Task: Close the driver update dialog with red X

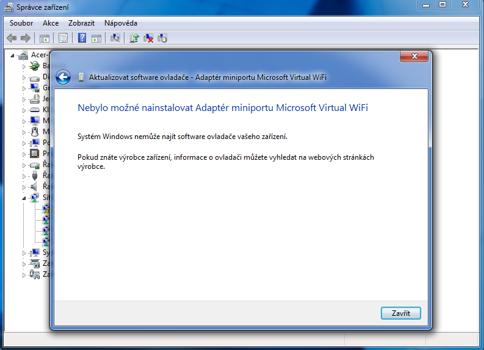Action: tap(414, 57)
